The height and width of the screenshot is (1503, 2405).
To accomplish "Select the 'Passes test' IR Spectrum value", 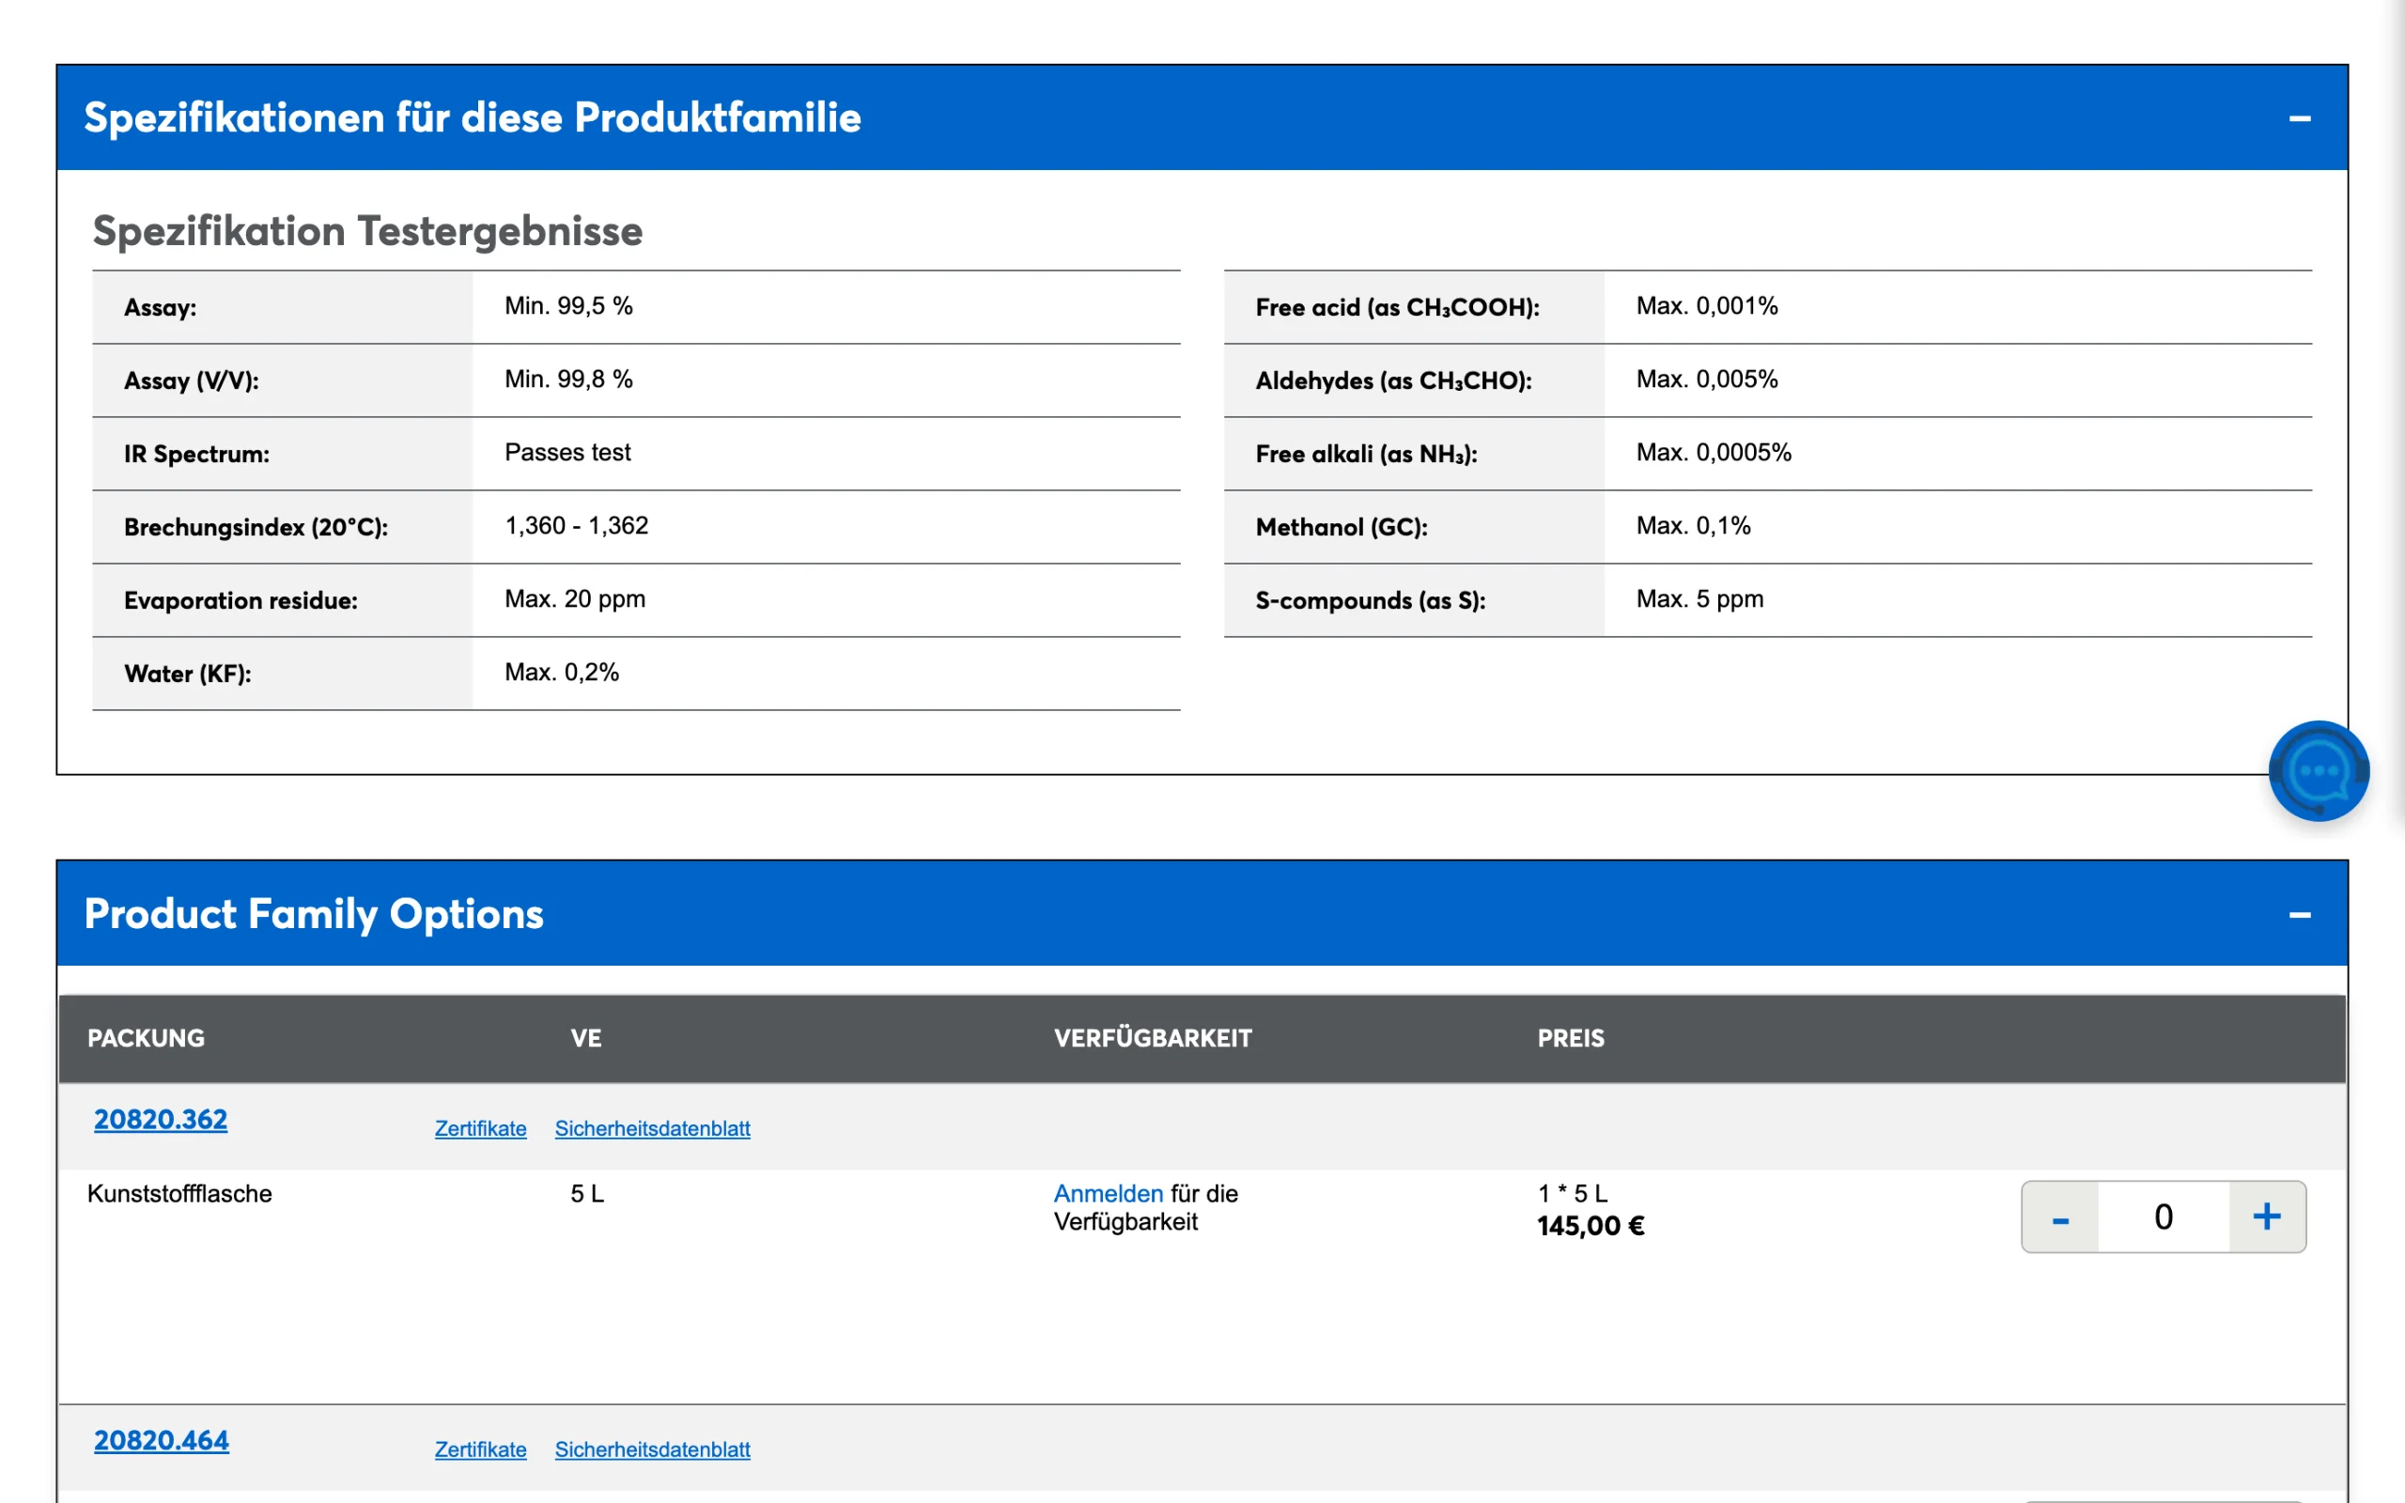I will (567, 452).
